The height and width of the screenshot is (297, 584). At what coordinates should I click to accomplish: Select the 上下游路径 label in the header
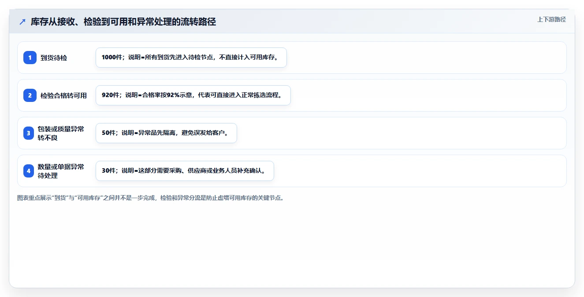click(551, 20)
